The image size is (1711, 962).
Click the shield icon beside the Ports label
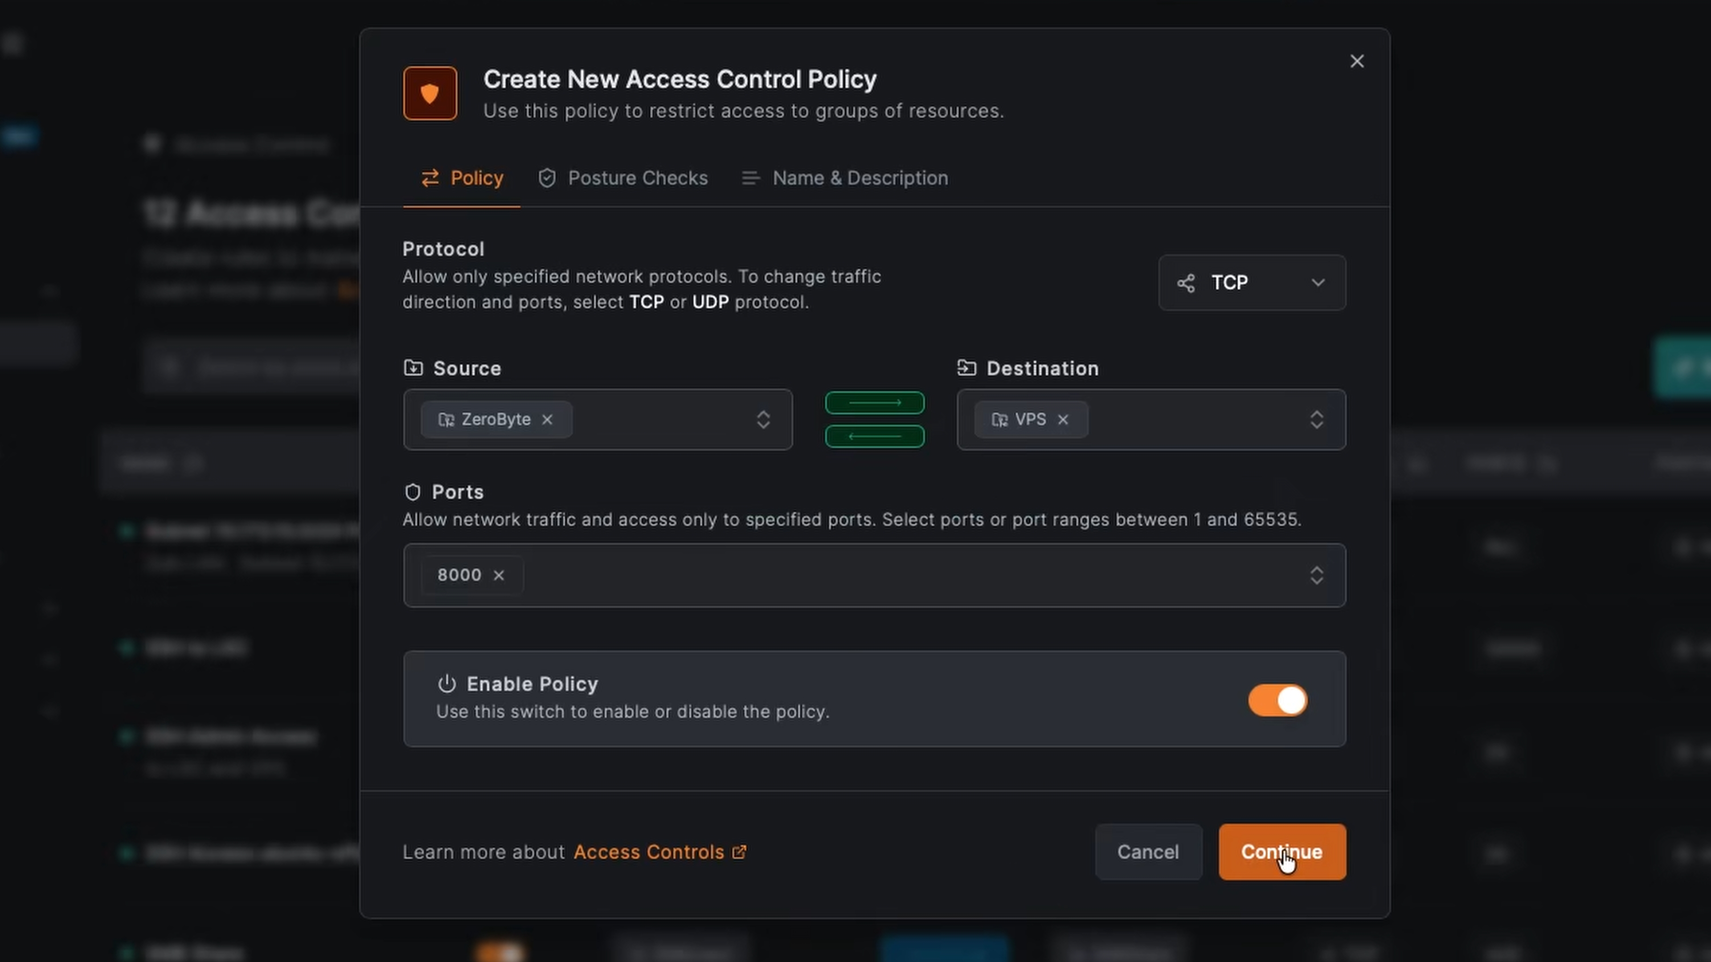point(413,491)
